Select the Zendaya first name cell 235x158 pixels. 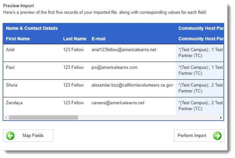coord(14,103)
